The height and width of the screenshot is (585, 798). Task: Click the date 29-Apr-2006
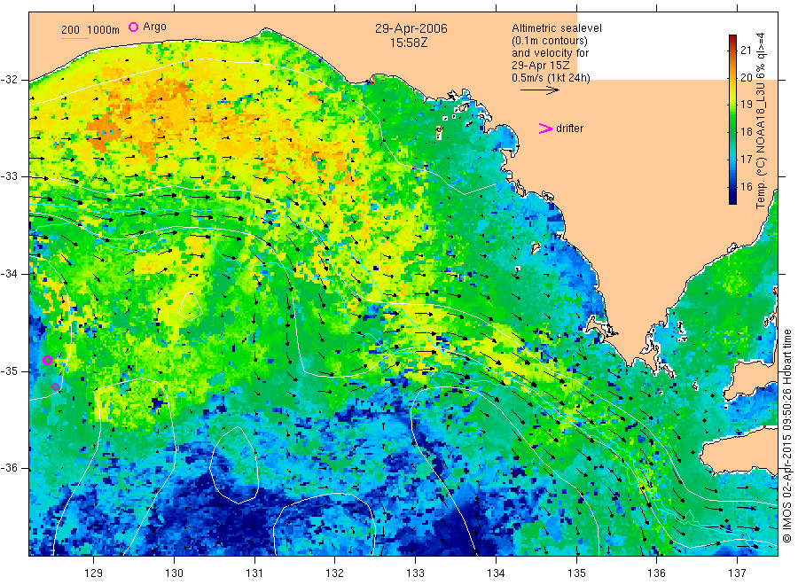coord(411,28)
